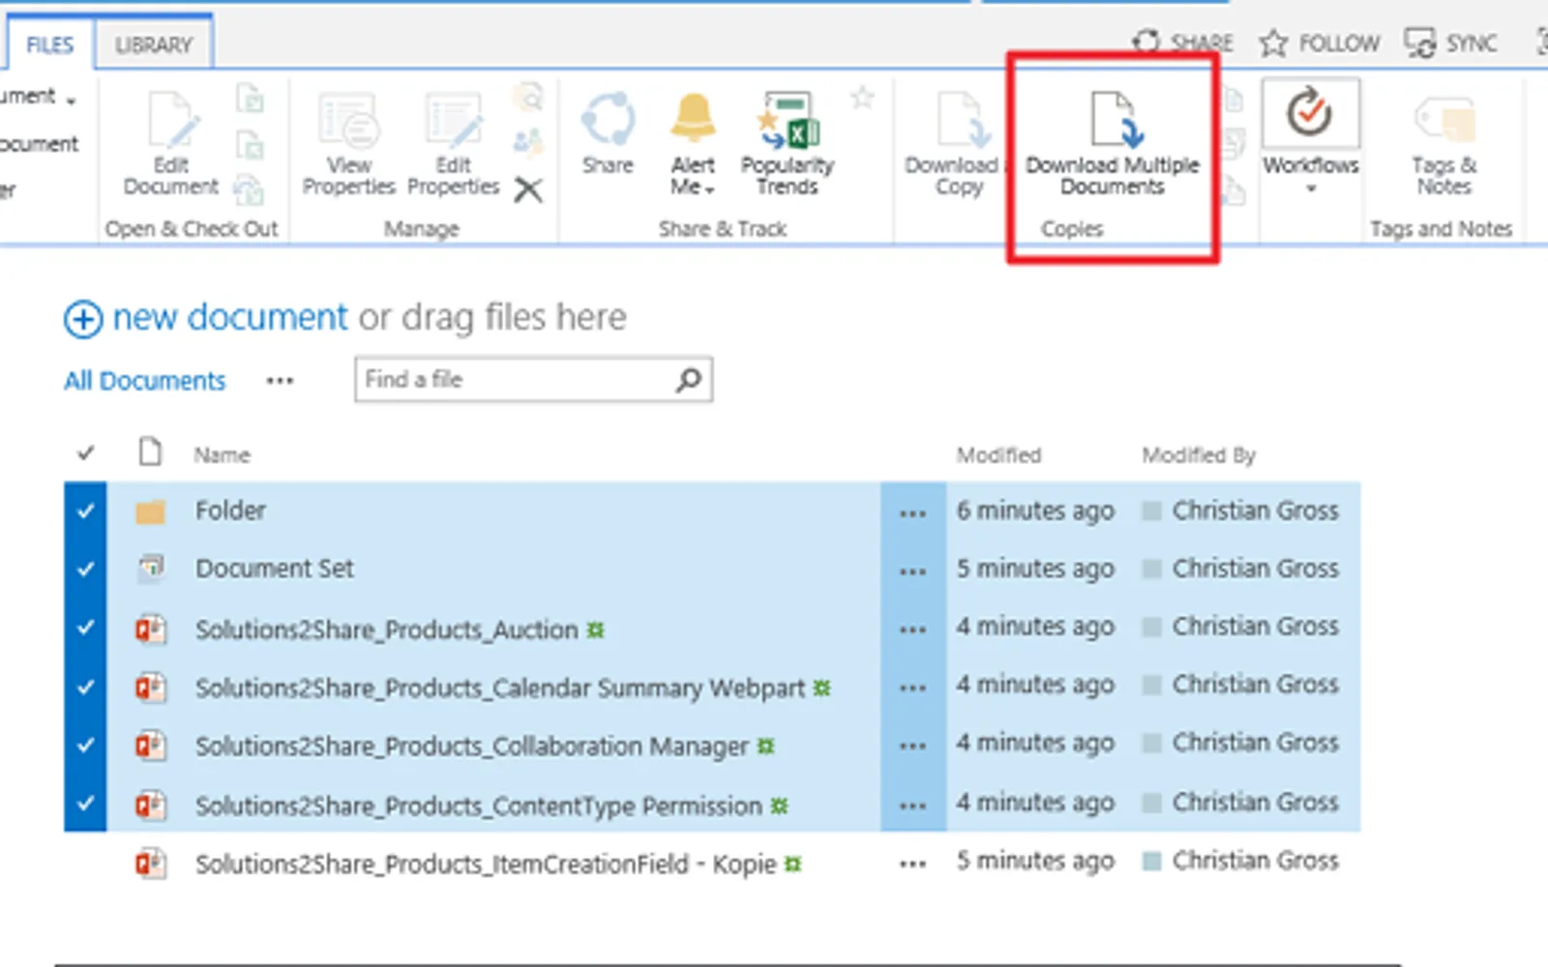Click the Delete Document X icon
Screen dimensions: 1548x967
click(x=528, y=190)
